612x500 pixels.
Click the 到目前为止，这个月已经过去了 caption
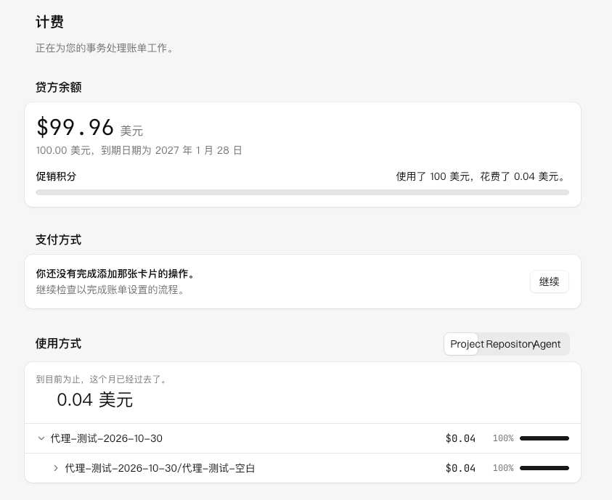click(x=102, y=380)
